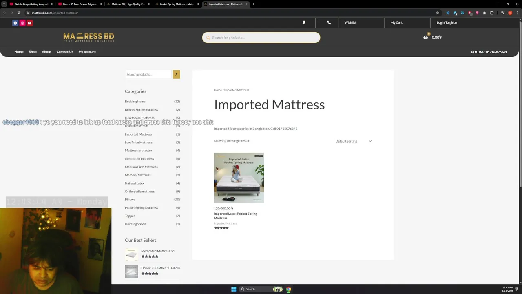Open Home in navigation menu
The image size is (522, 294).
click(19, 52)
